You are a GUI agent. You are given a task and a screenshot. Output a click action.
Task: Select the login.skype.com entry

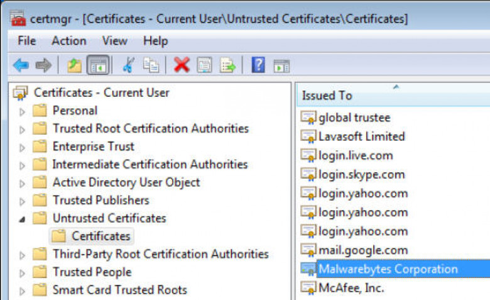pyautogui.click(x=362, y=175)
